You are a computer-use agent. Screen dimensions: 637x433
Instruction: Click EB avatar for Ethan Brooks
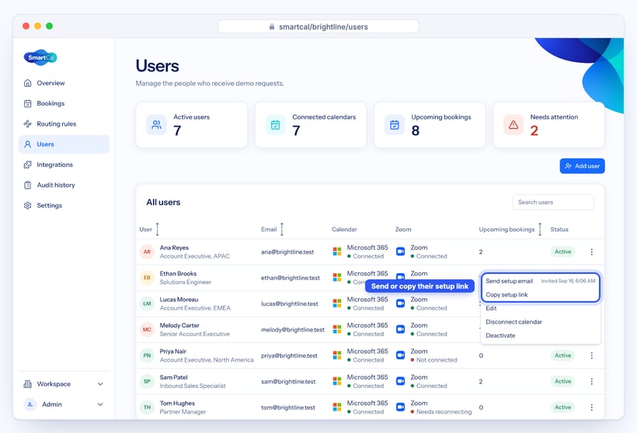click(147, 278)
